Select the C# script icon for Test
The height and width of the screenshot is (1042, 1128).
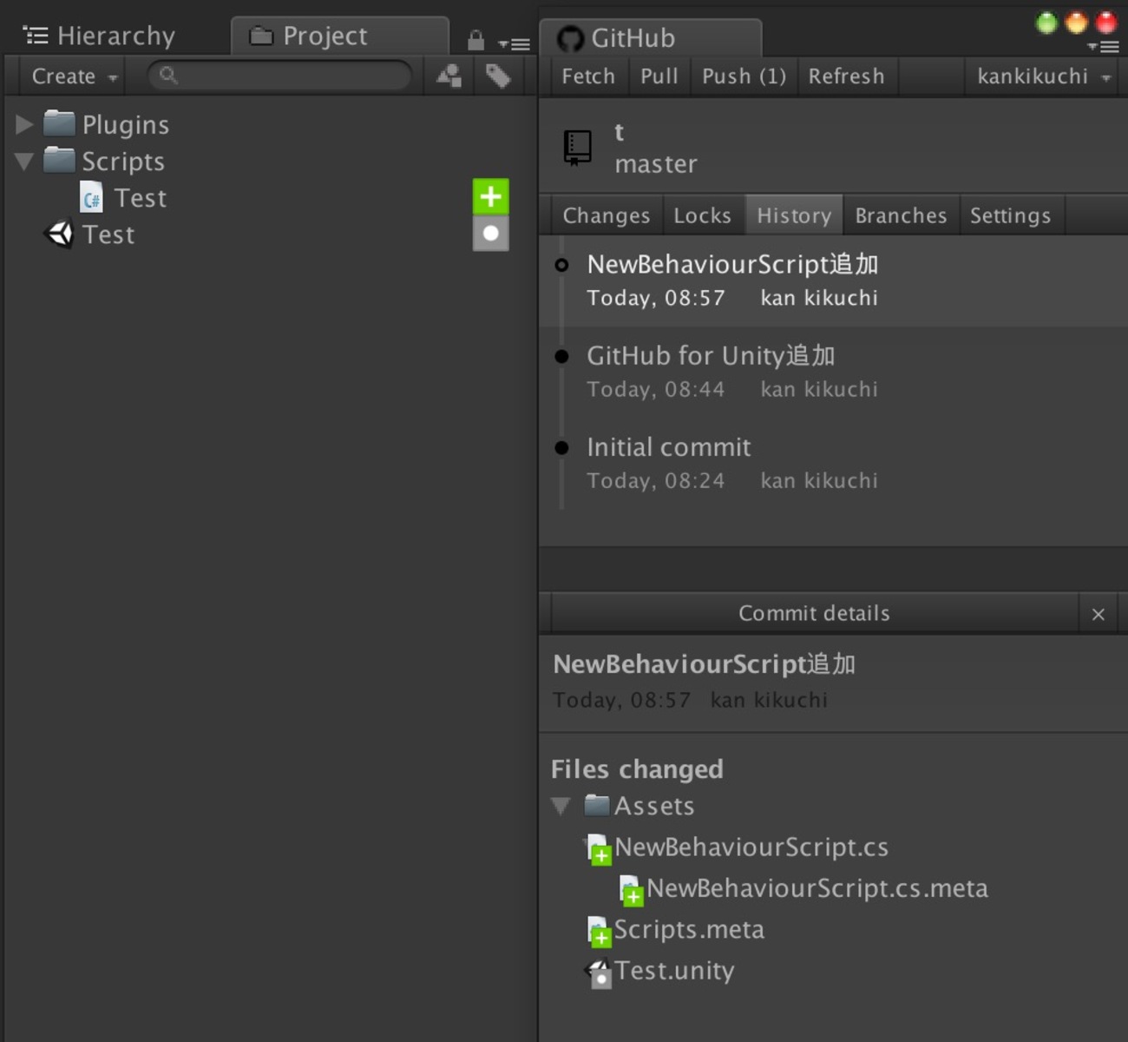tap(90, 197)
